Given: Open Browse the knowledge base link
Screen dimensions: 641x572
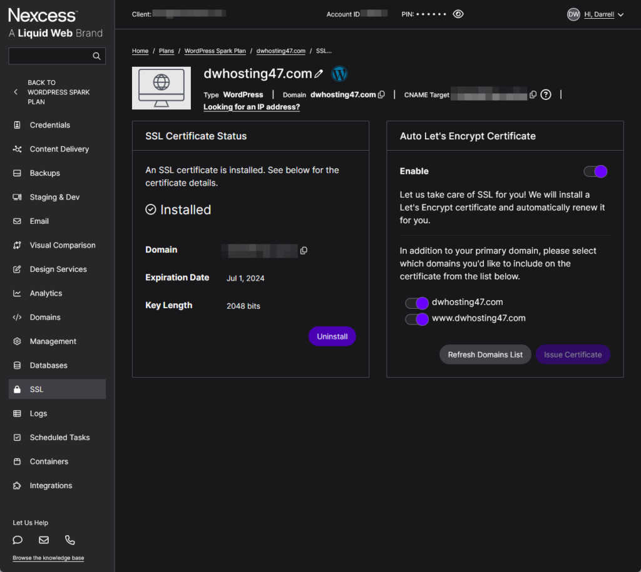Looking at the screenshot, I should [48, 558].
